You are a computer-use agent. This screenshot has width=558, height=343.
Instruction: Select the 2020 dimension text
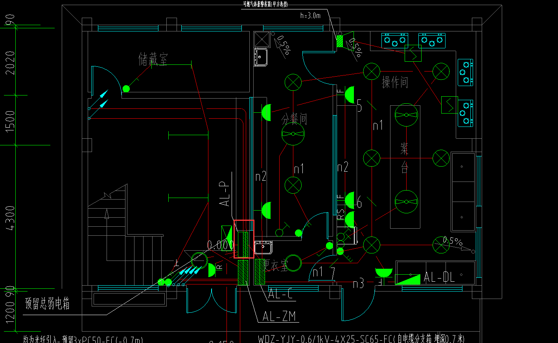[10, 63]
